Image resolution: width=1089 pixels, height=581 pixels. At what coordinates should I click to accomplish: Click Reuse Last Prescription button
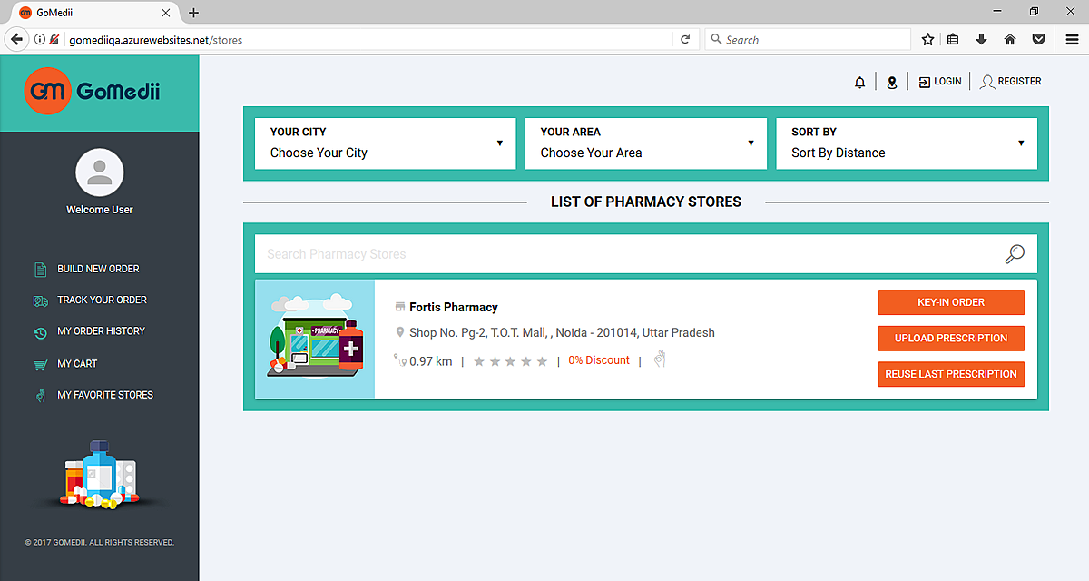[x=951, y=374]
